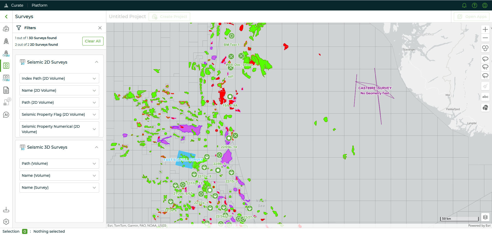Open the map layers panel button
Image resolution: width=492 pixels, height=235 pixels.
tap(485, 217)
